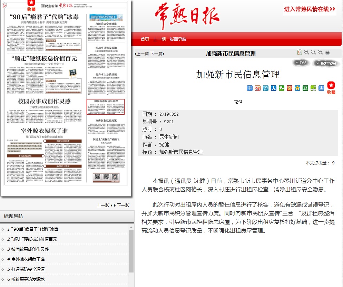Viewport: 343px width, 287px height.
Task: Jump to TOP of the article
Action: point(301,63)
